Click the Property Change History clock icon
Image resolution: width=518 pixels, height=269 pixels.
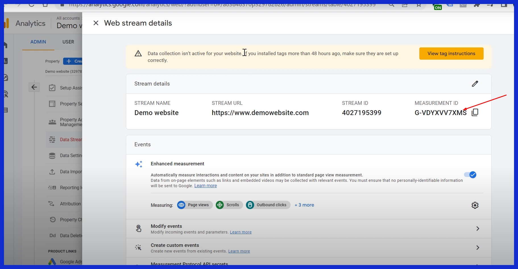53,220
